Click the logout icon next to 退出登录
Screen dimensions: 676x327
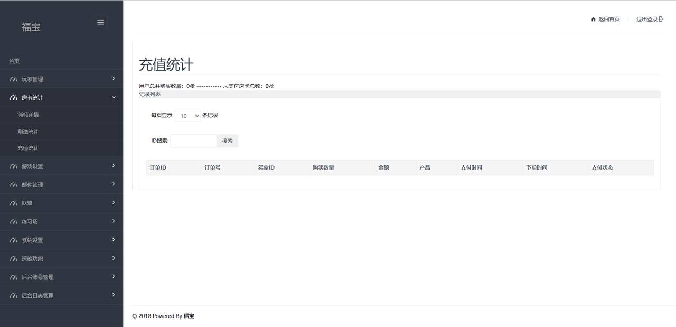tap(661, 19)
